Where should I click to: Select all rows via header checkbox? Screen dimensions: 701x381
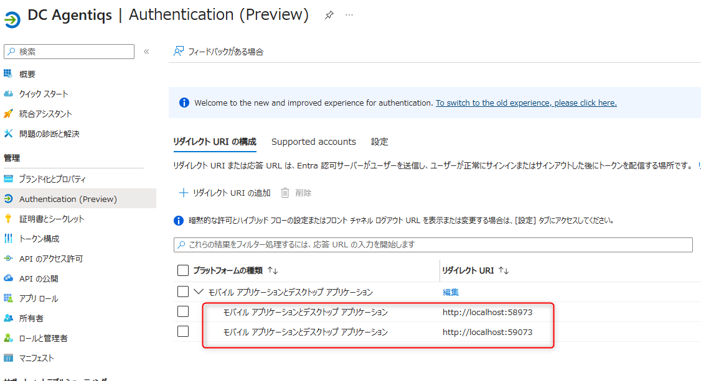tap(183, 270)
